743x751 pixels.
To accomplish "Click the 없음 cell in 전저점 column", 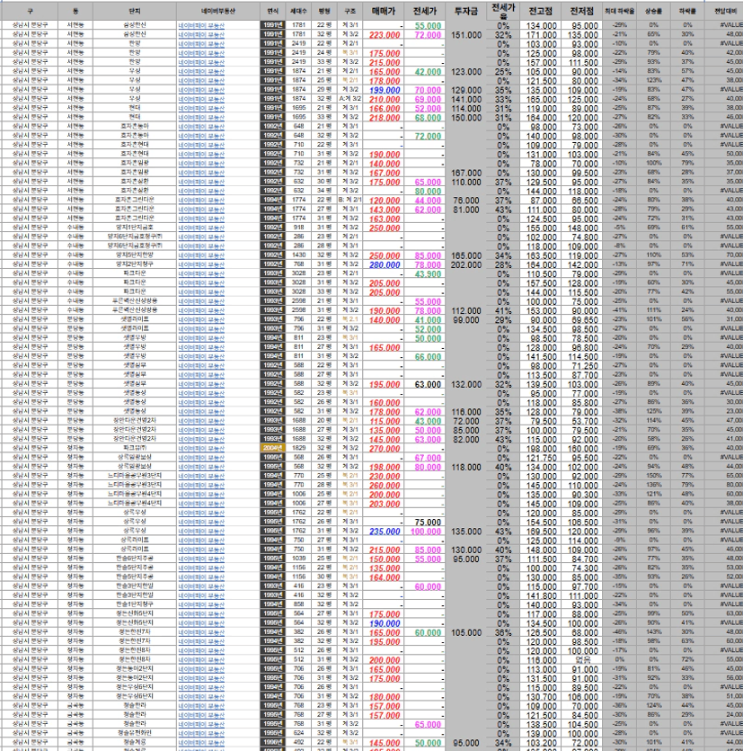I will point(584,659).
